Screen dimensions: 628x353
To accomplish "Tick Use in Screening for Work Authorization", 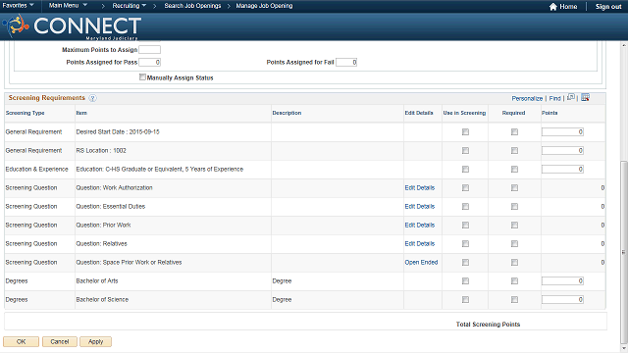I will 465,187.
